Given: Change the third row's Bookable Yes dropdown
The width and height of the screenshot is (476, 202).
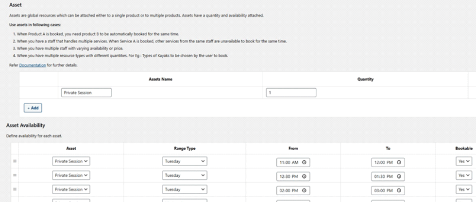Looking at the screenshot, I should coord(463,189).
